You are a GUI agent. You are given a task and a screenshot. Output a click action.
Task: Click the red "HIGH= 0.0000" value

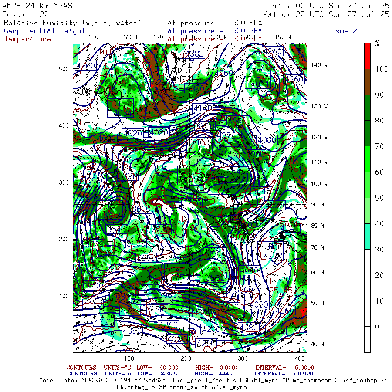217,368
